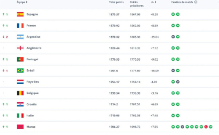Viewport: 219px width, 135px height.
Task: Open the Angleterre team link
Action: [x=34, y=48]
